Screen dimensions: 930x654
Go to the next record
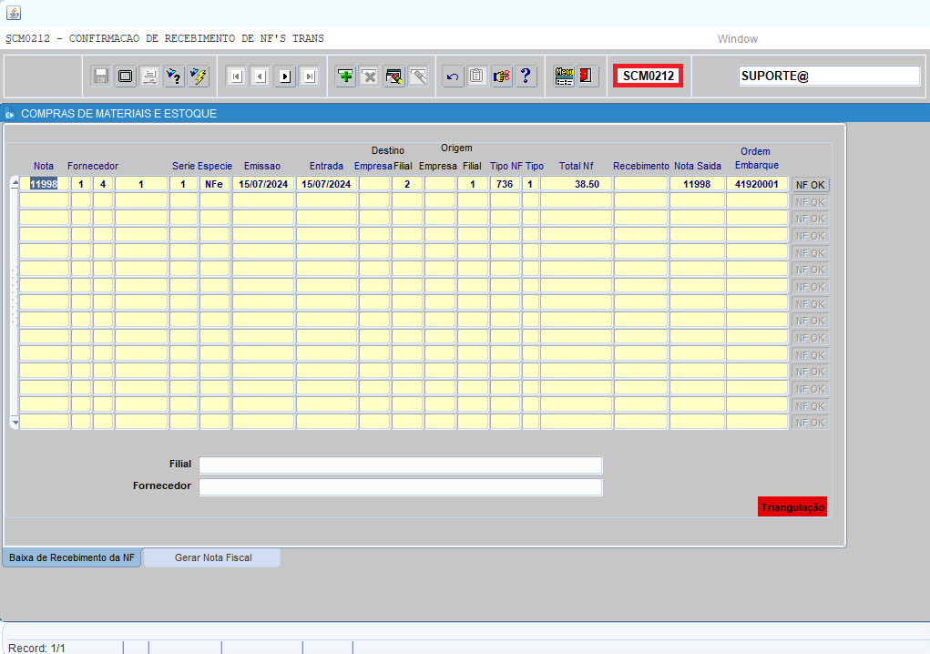point(285,76)
